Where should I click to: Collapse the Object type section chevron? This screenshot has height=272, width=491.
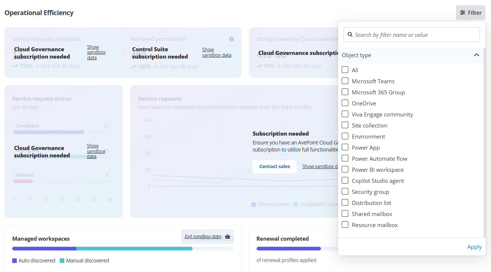coord(476,55)
